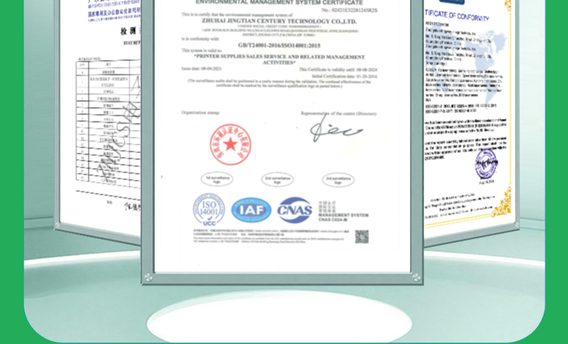Click the 'ENVIRONMENTAL MANAGEMENT SYSTEM CERTIFICATE' heading
Screen dimensions: 568x344
279,3
